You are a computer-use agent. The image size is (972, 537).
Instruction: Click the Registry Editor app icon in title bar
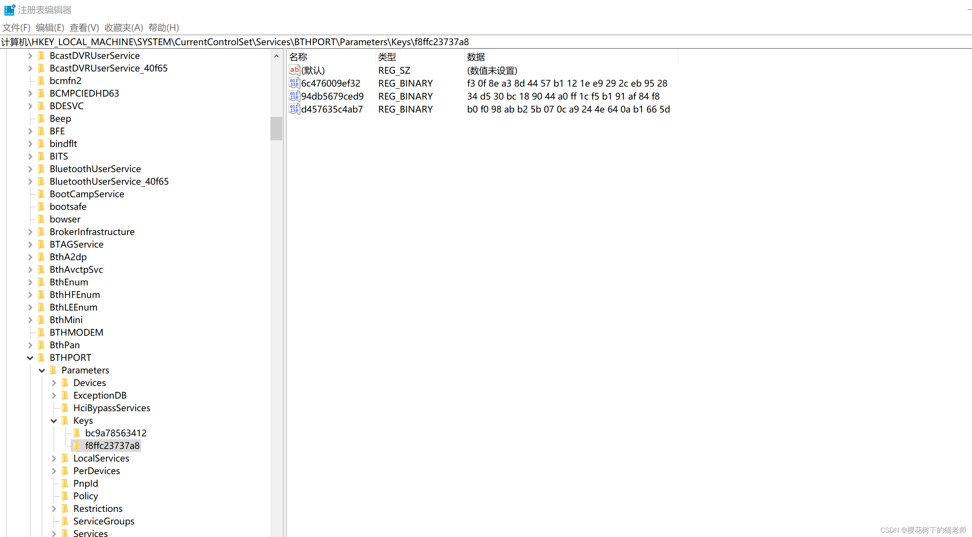9,10
